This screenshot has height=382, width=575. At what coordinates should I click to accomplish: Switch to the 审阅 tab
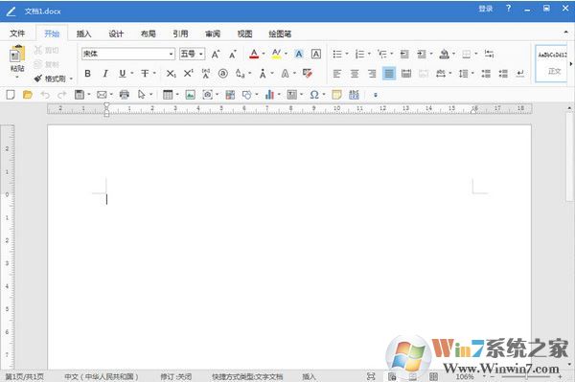pyautogui.click(x=213, y=34)
